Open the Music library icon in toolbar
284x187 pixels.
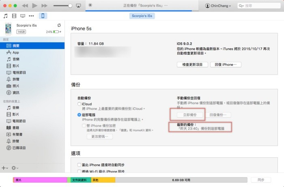(x=5, y=16)
